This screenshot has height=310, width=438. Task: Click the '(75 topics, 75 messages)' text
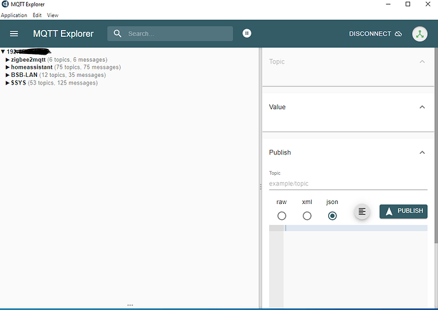tap(88, 67)
